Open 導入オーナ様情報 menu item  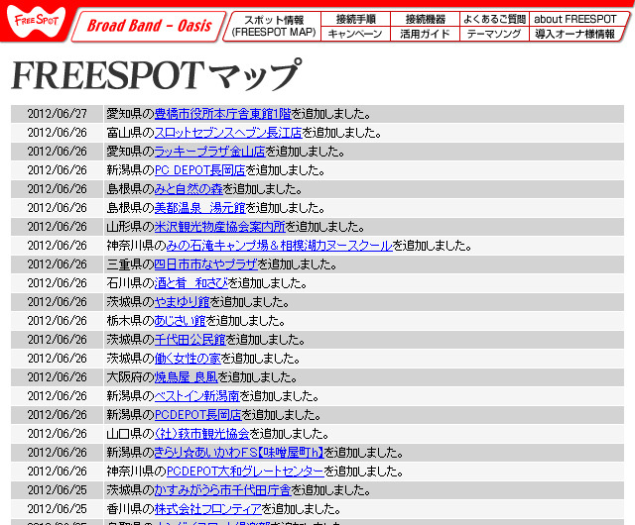coord(575,34)
